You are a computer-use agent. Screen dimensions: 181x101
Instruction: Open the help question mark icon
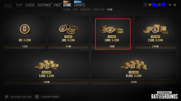[145, 5]
